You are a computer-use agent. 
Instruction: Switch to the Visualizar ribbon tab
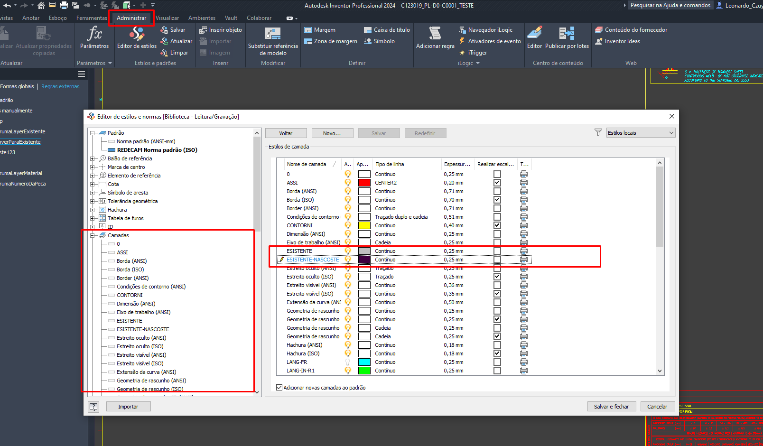pyautogui.click(x=167, y=18)
